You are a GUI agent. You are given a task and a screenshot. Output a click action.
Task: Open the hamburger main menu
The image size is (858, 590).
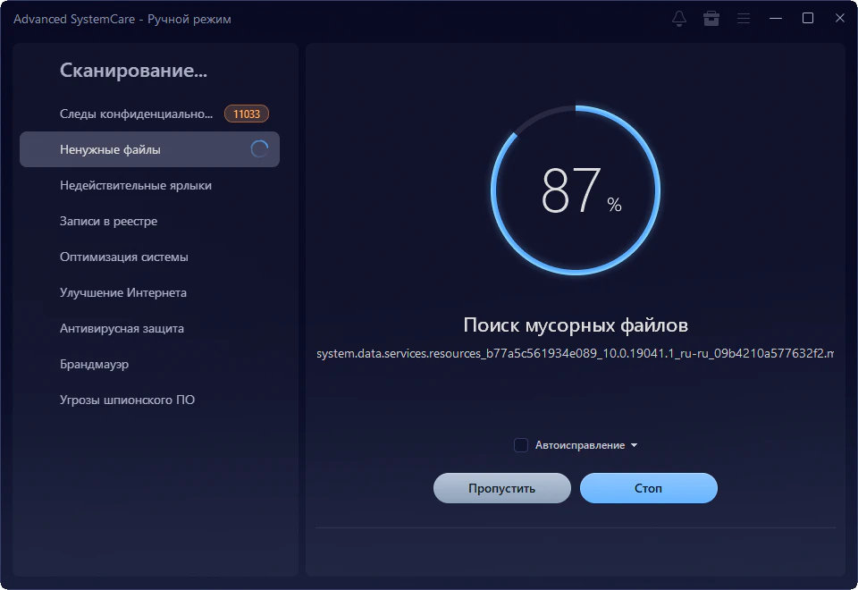click(743, 19)
